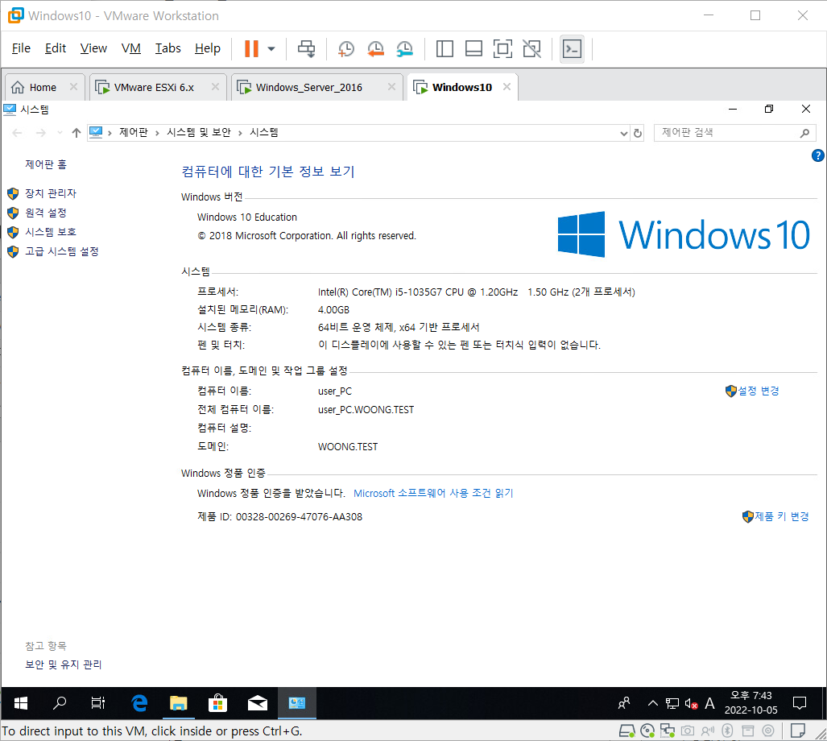Open 시스템 보호 (System protection)

click(51, 232)
